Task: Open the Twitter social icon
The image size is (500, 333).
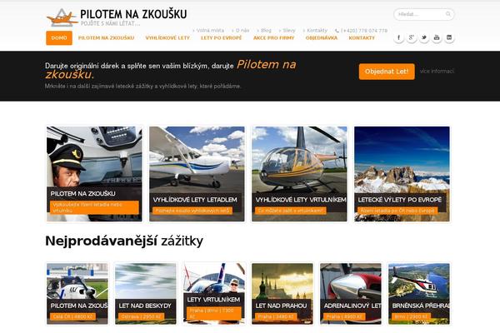Action: 424,37
